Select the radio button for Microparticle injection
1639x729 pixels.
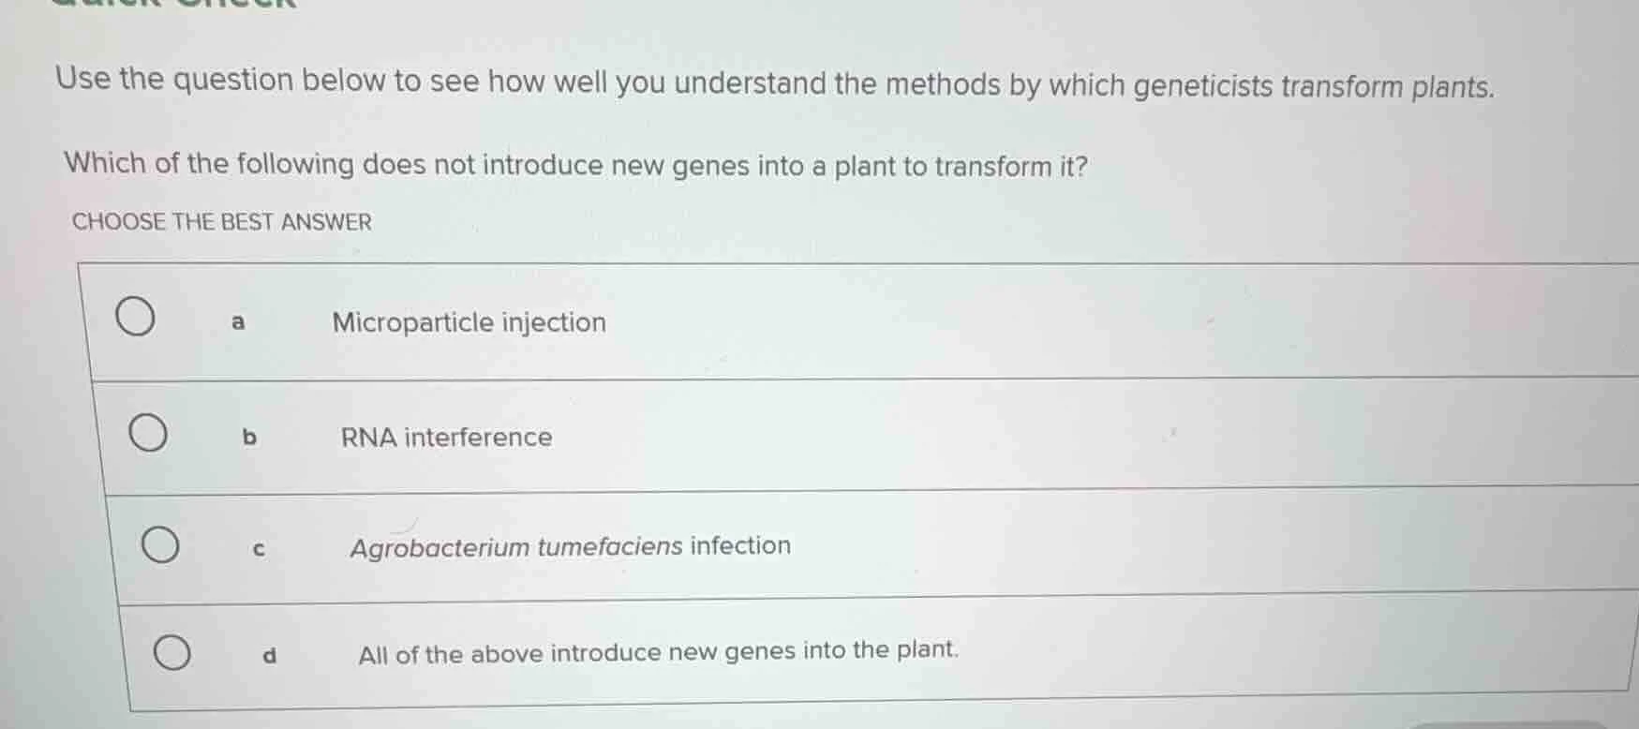[x=135, y=319]
